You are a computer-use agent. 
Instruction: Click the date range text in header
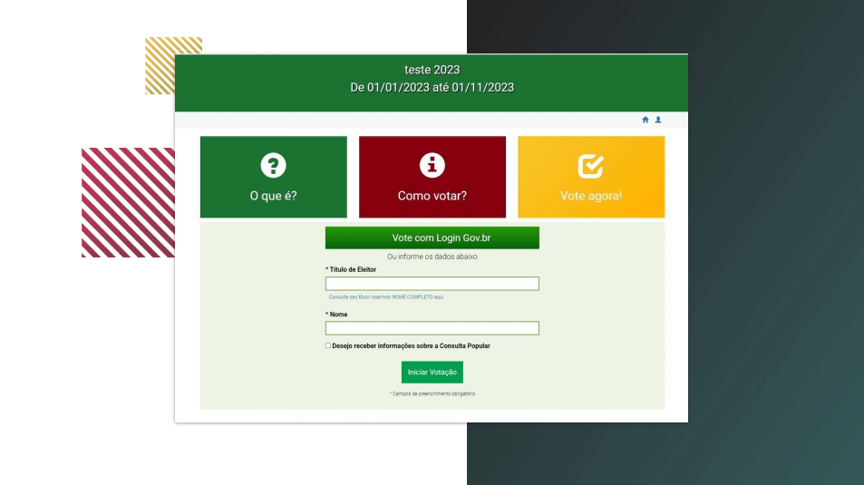pos(432,88)
